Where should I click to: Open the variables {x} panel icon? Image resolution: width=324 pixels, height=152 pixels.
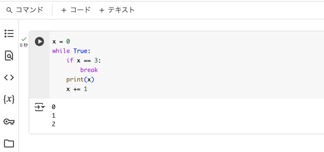[x=9, y=99]
